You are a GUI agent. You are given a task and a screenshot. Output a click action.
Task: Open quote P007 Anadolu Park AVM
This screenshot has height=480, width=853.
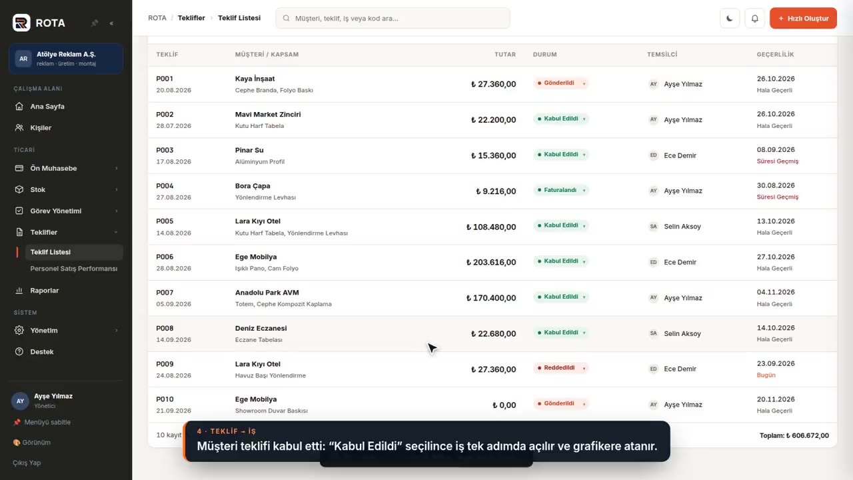coord(492,298)
